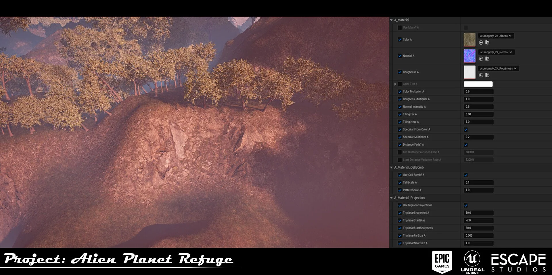Toggle the Use Cell Bomb? A value
Screen dimensions: 552x275
(466, 175)
